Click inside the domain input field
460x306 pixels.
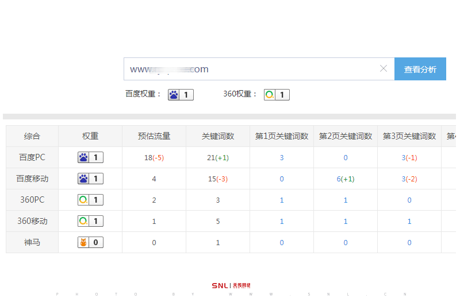click(x=253, y=69)
